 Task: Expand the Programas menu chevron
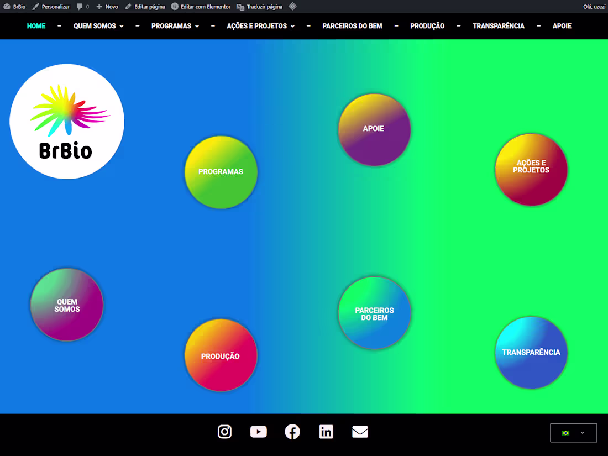click(x=197, y=26)
